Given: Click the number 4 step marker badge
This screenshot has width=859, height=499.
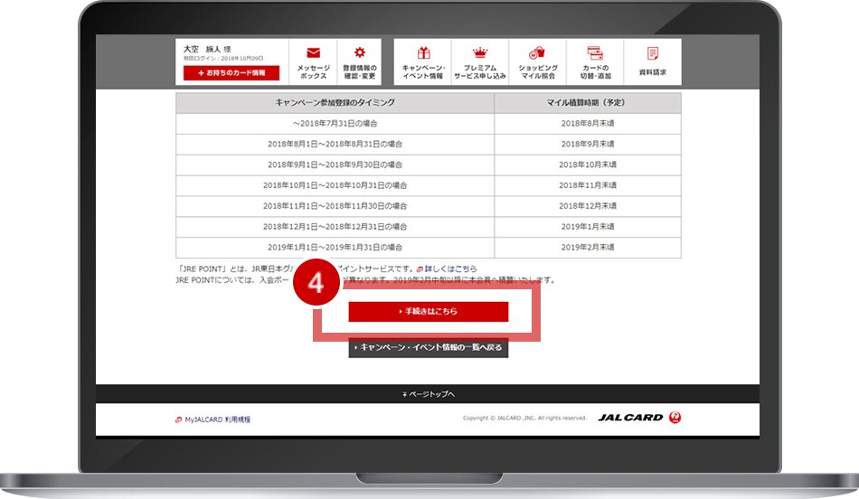Looking at the screenshot, I should pos(316,283).
